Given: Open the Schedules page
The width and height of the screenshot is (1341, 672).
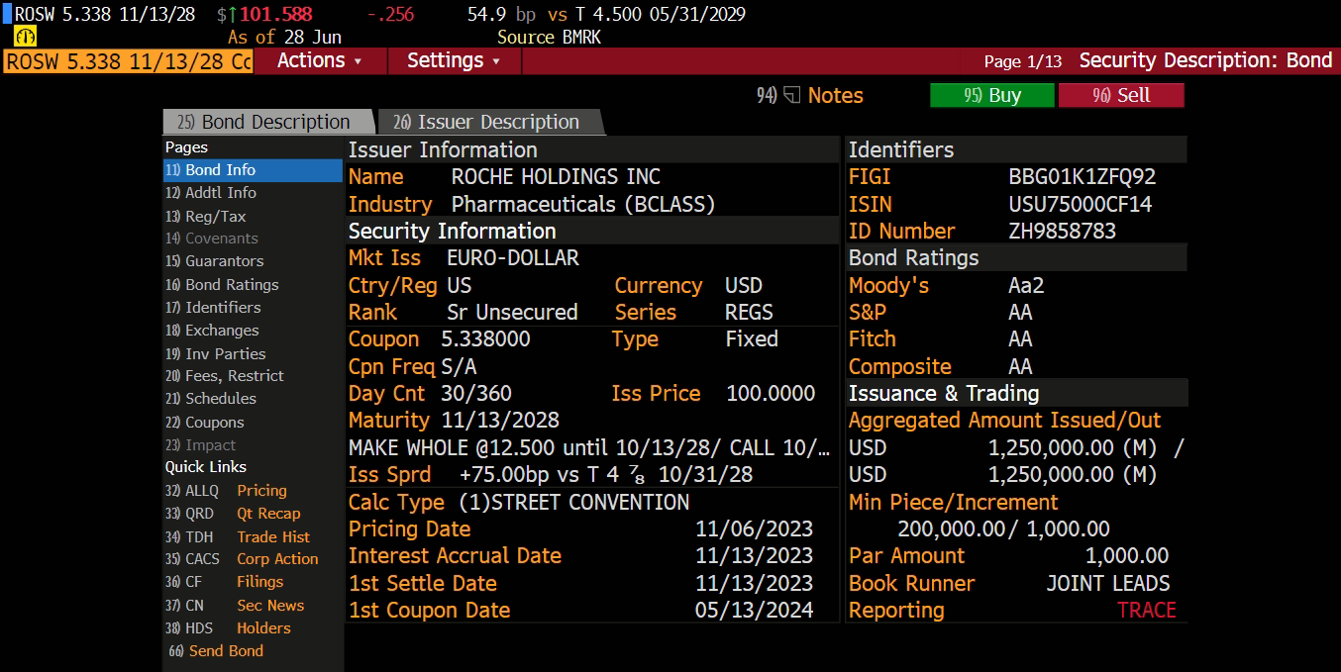Looking at the screenshot, I should coord(220,399).
